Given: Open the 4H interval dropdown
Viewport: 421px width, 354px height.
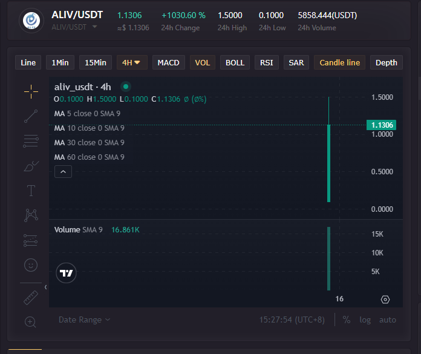Looking at the screenshot, I should (132, 62).
